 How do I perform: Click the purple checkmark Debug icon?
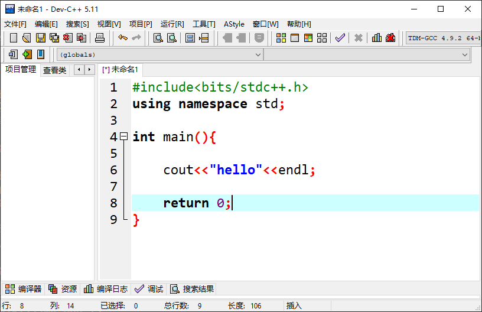pyautogui.click(x=340, y=38)
